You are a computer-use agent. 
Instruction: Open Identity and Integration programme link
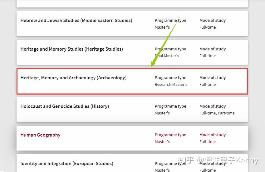(66, 164)
